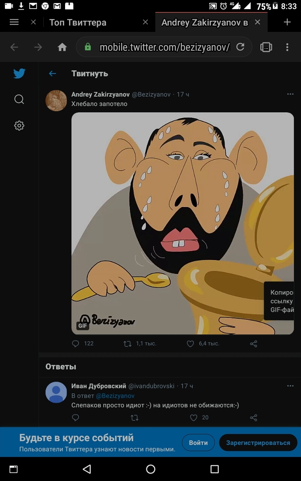Open the settings gear in the sidebar
This screenshot has width=301, height=481.
[x=19, y=126]
